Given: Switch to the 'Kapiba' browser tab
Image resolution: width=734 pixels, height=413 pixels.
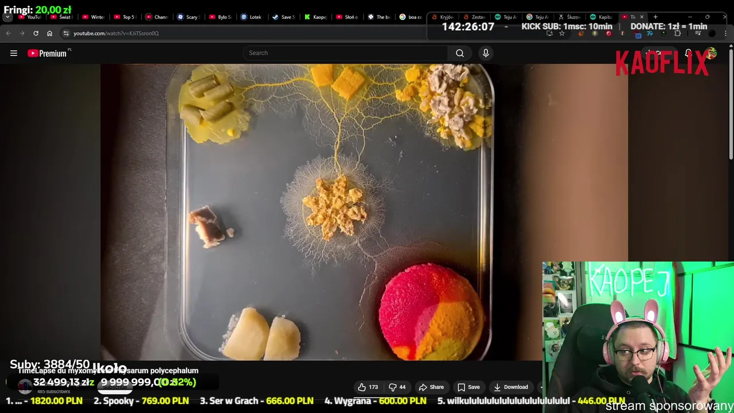Looking at the screenshot, I should coord(601,17).
